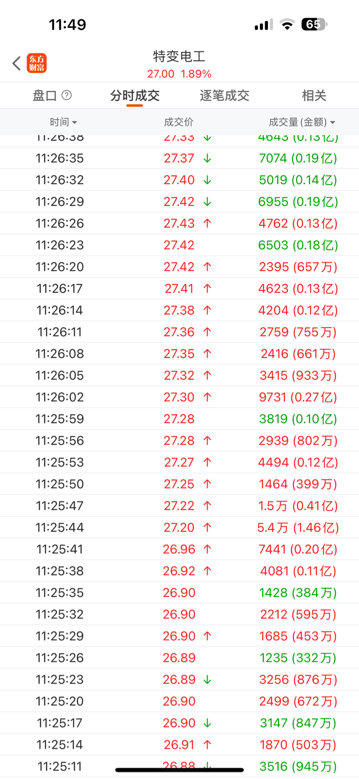Switch to the 逐笔成交 tab

tap(224, 95)
